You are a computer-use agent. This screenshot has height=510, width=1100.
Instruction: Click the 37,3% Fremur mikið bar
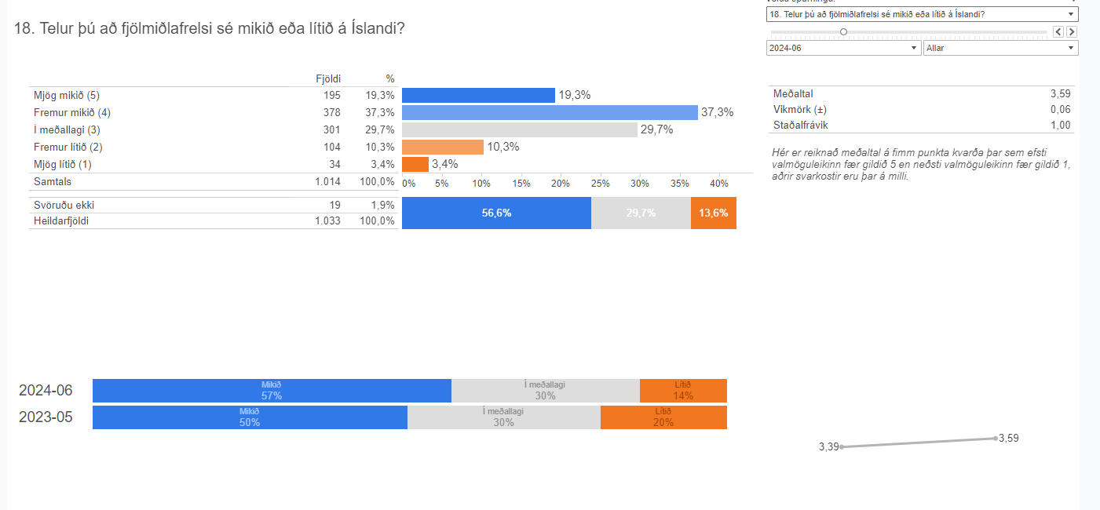coord(550,112)
